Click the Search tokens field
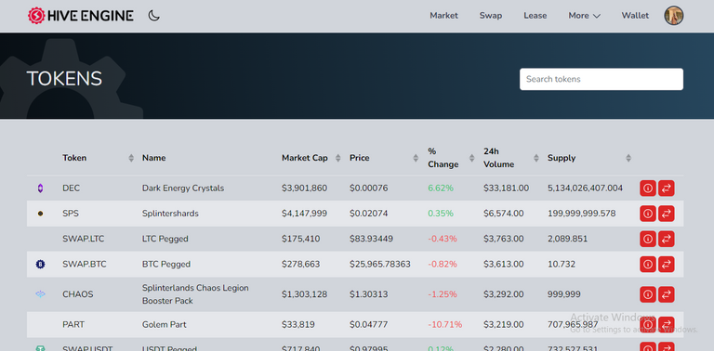 click(x=602, y=79)
